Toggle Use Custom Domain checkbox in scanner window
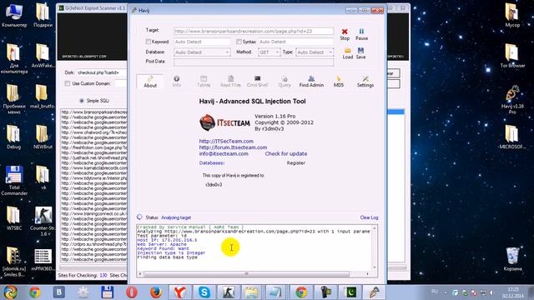This screenshot has width=534, height=300. tap(67, 83)
